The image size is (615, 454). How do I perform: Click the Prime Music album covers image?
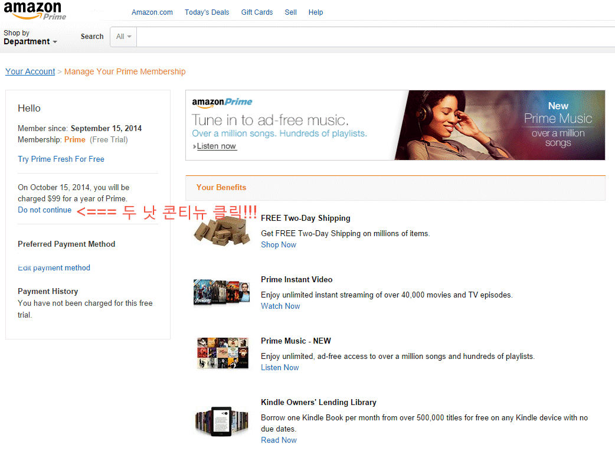pyautogui.click(x=223, y=353)
